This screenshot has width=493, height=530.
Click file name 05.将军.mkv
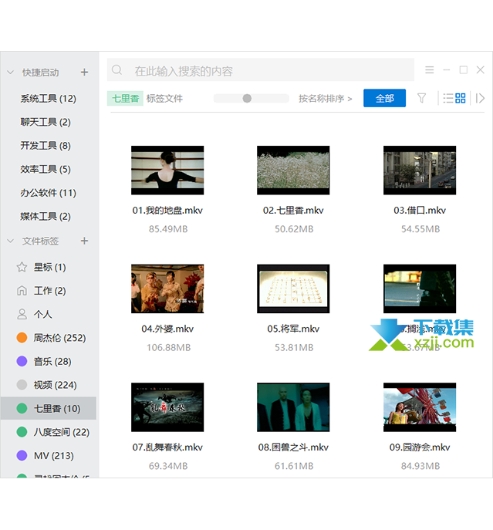click(x=293, y=329)
